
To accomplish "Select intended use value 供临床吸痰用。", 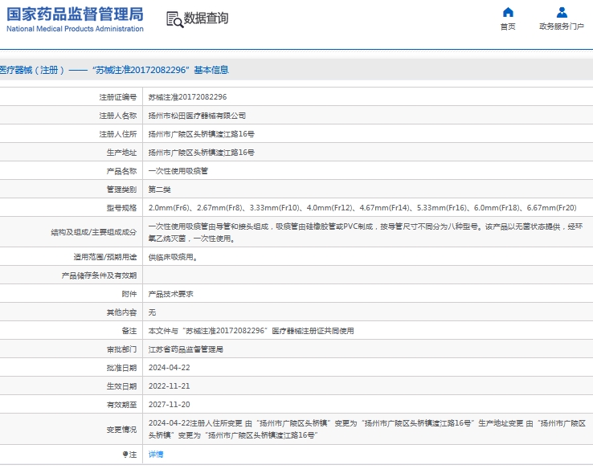I will tap(173, 257).
